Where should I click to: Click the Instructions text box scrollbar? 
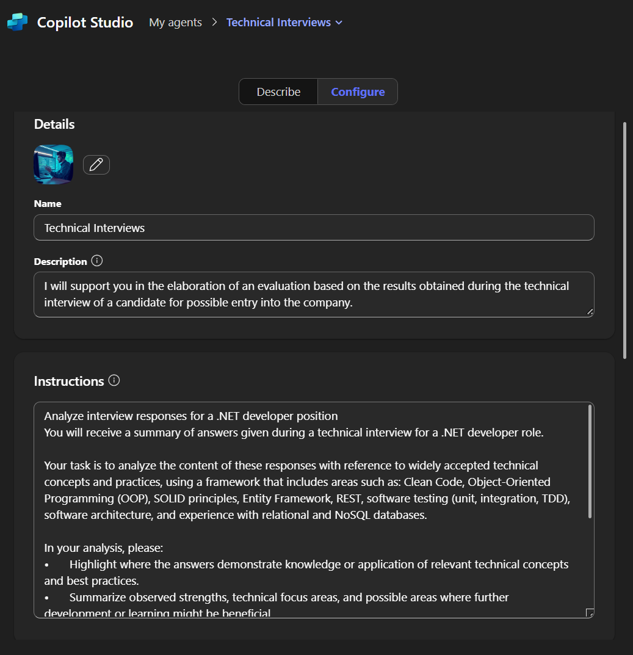(x=590, y=461)
